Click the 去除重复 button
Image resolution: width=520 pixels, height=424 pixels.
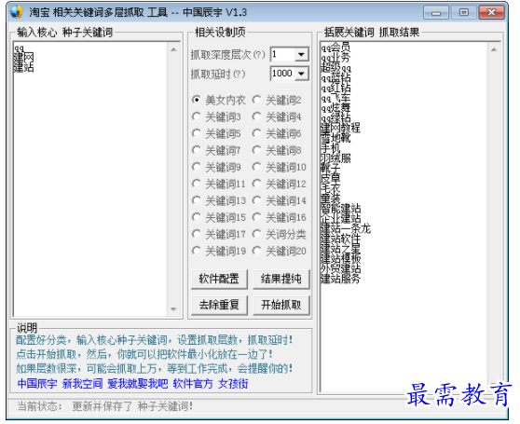pyautogui.click(x=219, y=305)
